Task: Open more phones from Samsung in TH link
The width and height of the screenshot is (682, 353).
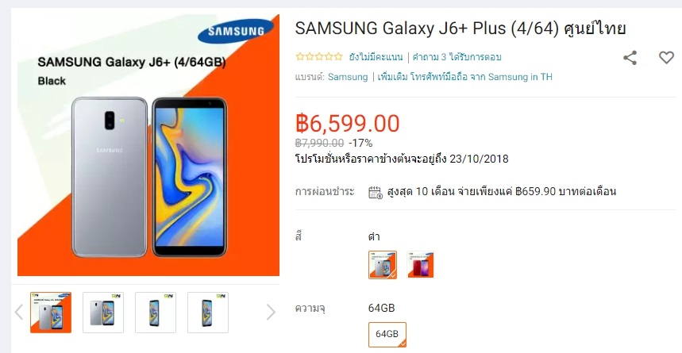Action: [465, 77]
